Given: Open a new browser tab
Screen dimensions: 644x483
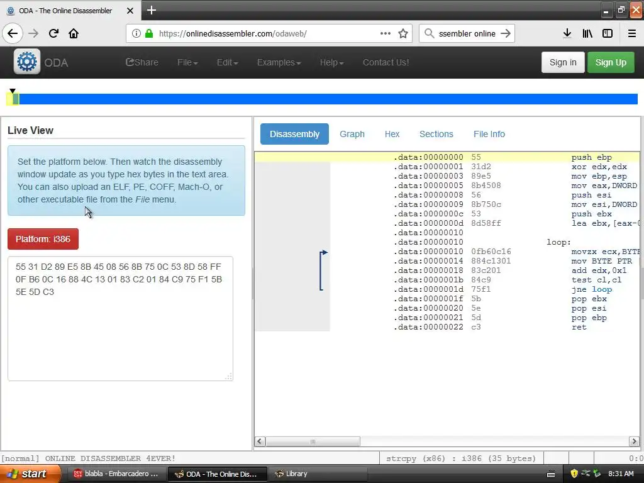Looking at the screenshot, I should tap(152, 10).
